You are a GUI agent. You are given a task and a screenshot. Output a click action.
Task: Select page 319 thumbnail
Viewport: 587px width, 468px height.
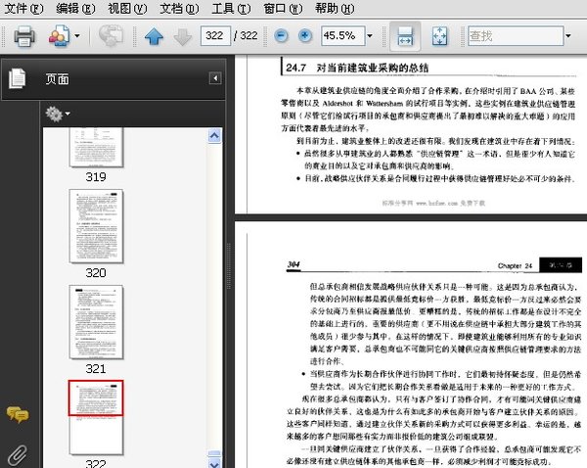tap(96, 147)
